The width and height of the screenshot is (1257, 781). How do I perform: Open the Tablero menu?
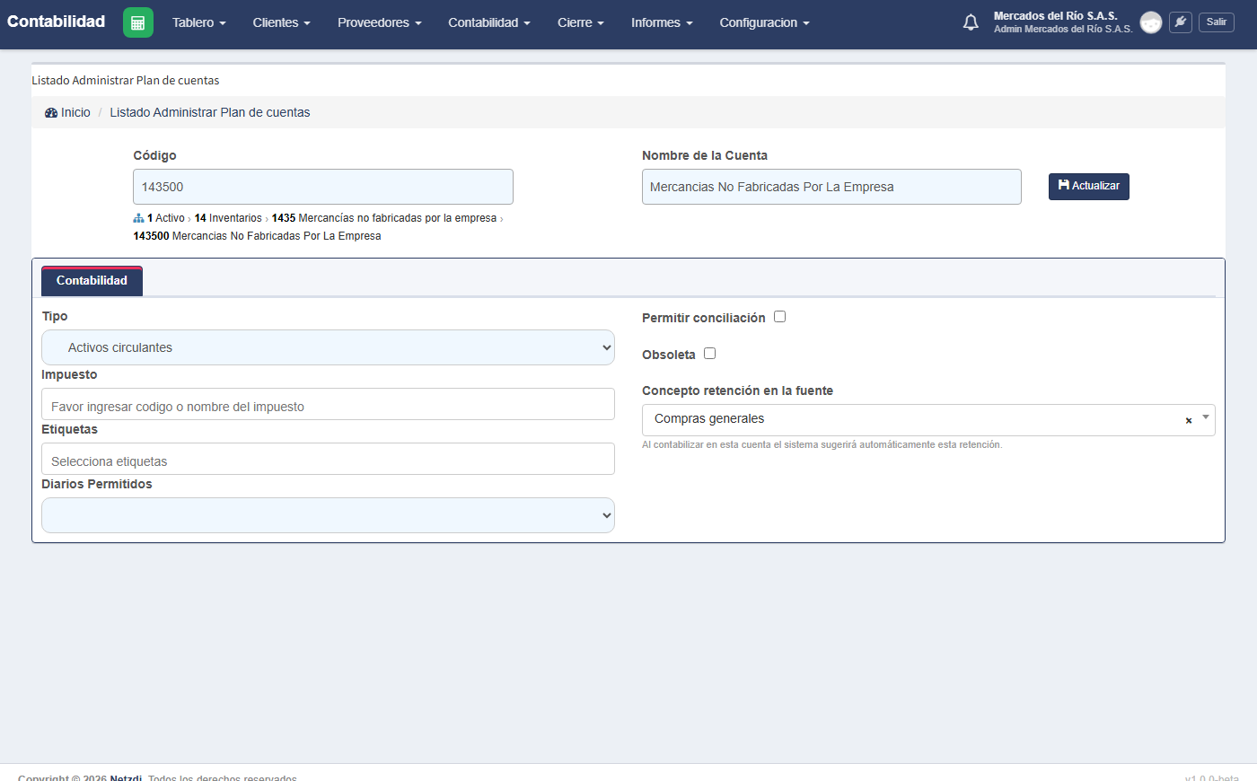(x=199, y=22)
